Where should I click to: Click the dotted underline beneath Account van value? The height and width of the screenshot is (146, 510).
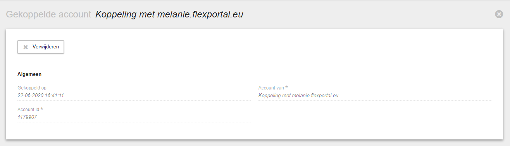375,100
